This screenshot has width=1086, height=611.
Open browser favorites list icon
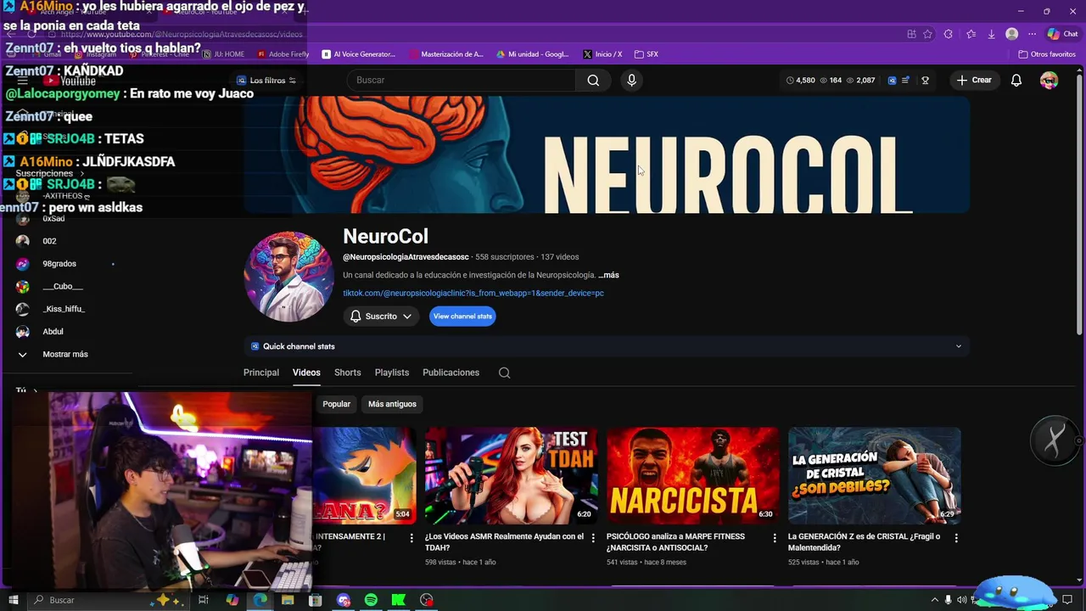[971, 34]
